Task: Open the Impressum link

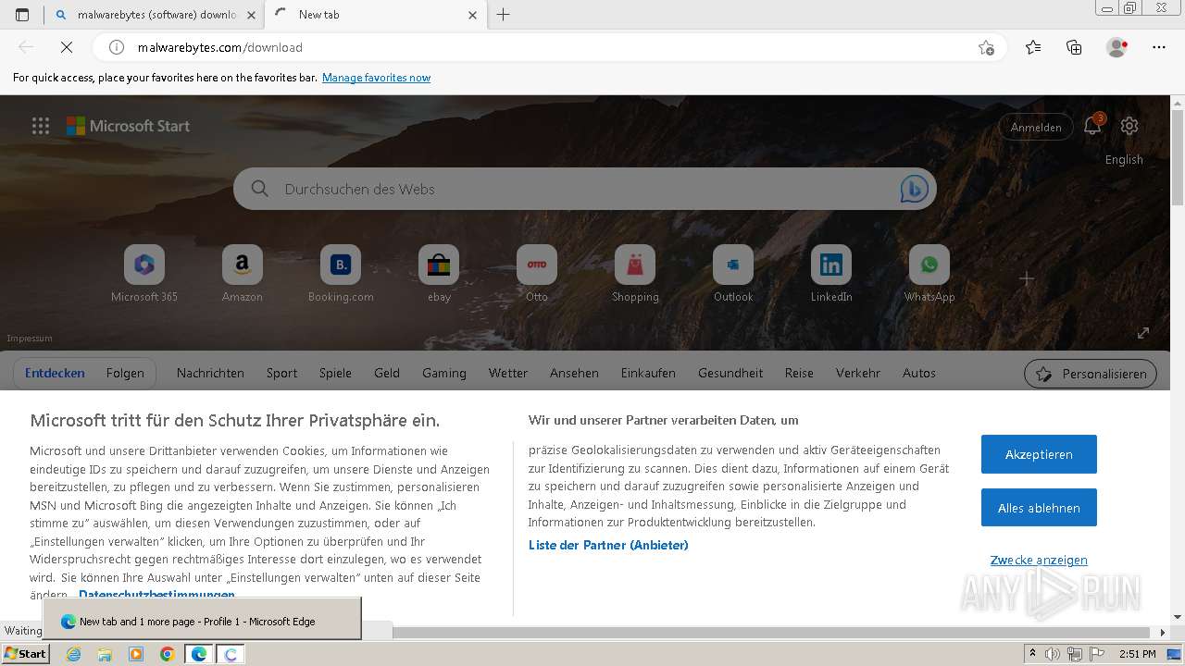Action: click(x=30, y=339)
